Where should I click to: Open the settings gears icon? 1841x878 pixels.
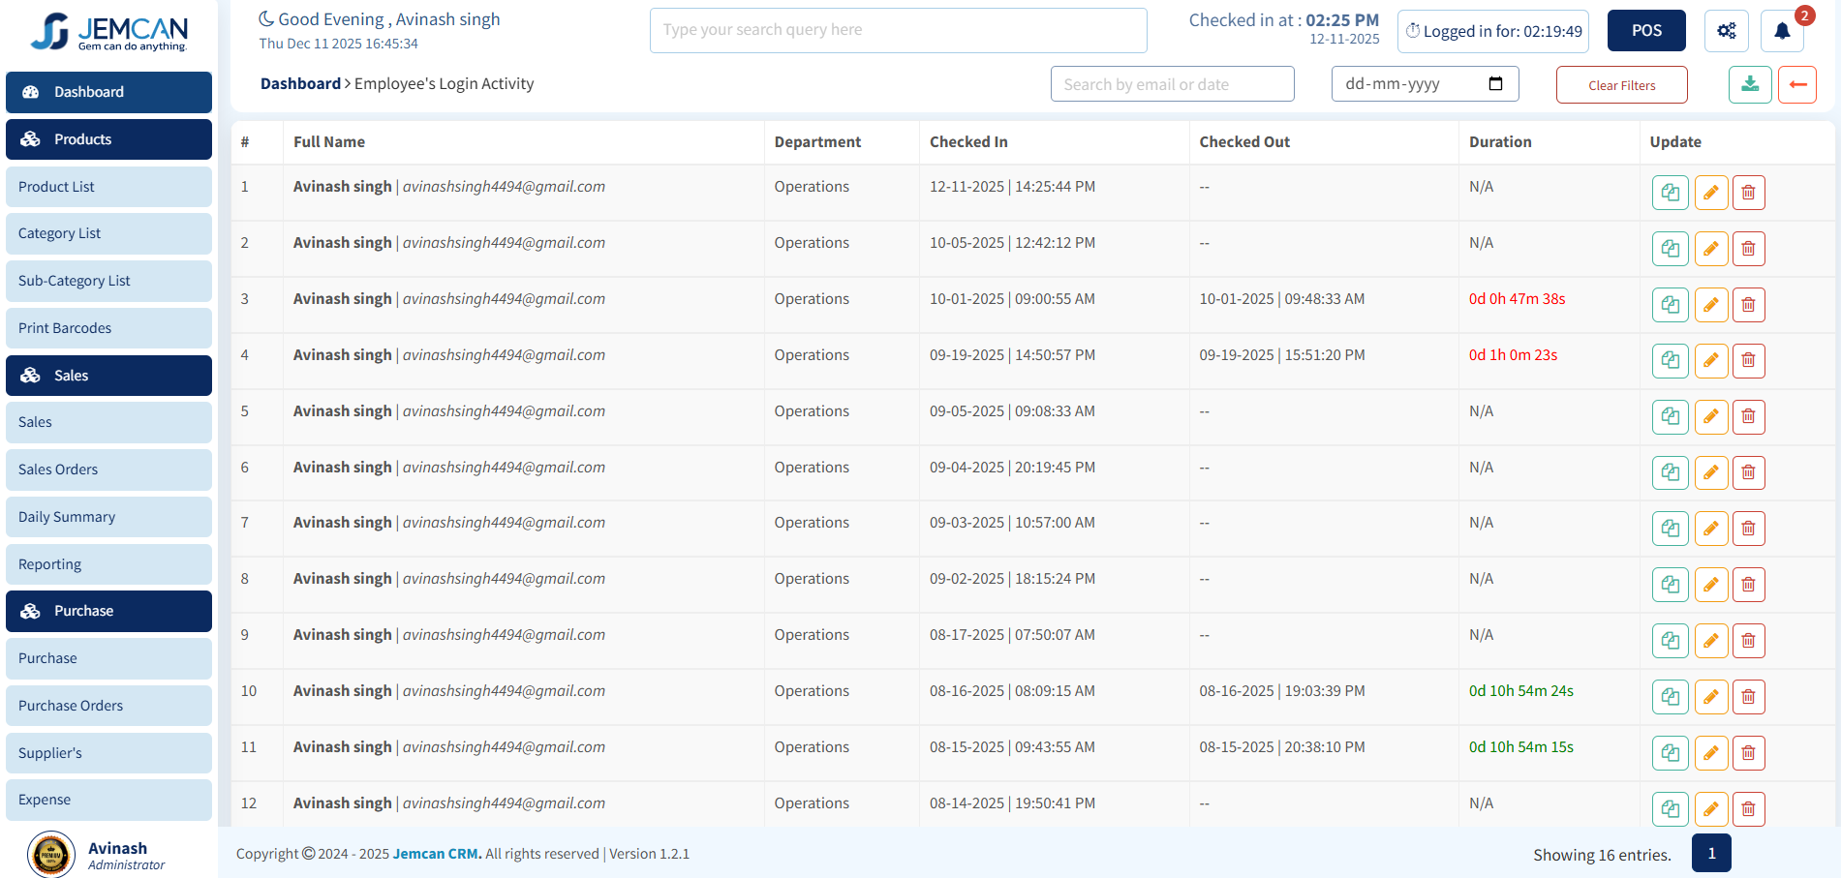tap(1726, 31)
